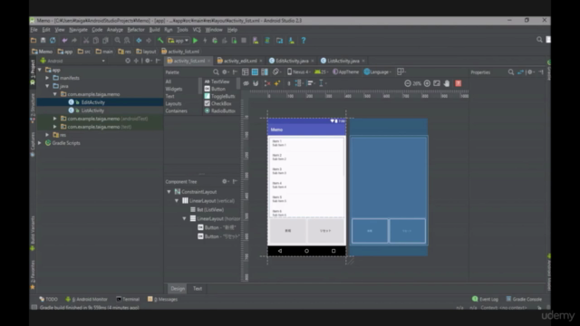Switch to ListActivity.java editor tab
Image resolution: width=580 pixels, height=326 pixels.
pyautogui.click(x=343, y=61)
